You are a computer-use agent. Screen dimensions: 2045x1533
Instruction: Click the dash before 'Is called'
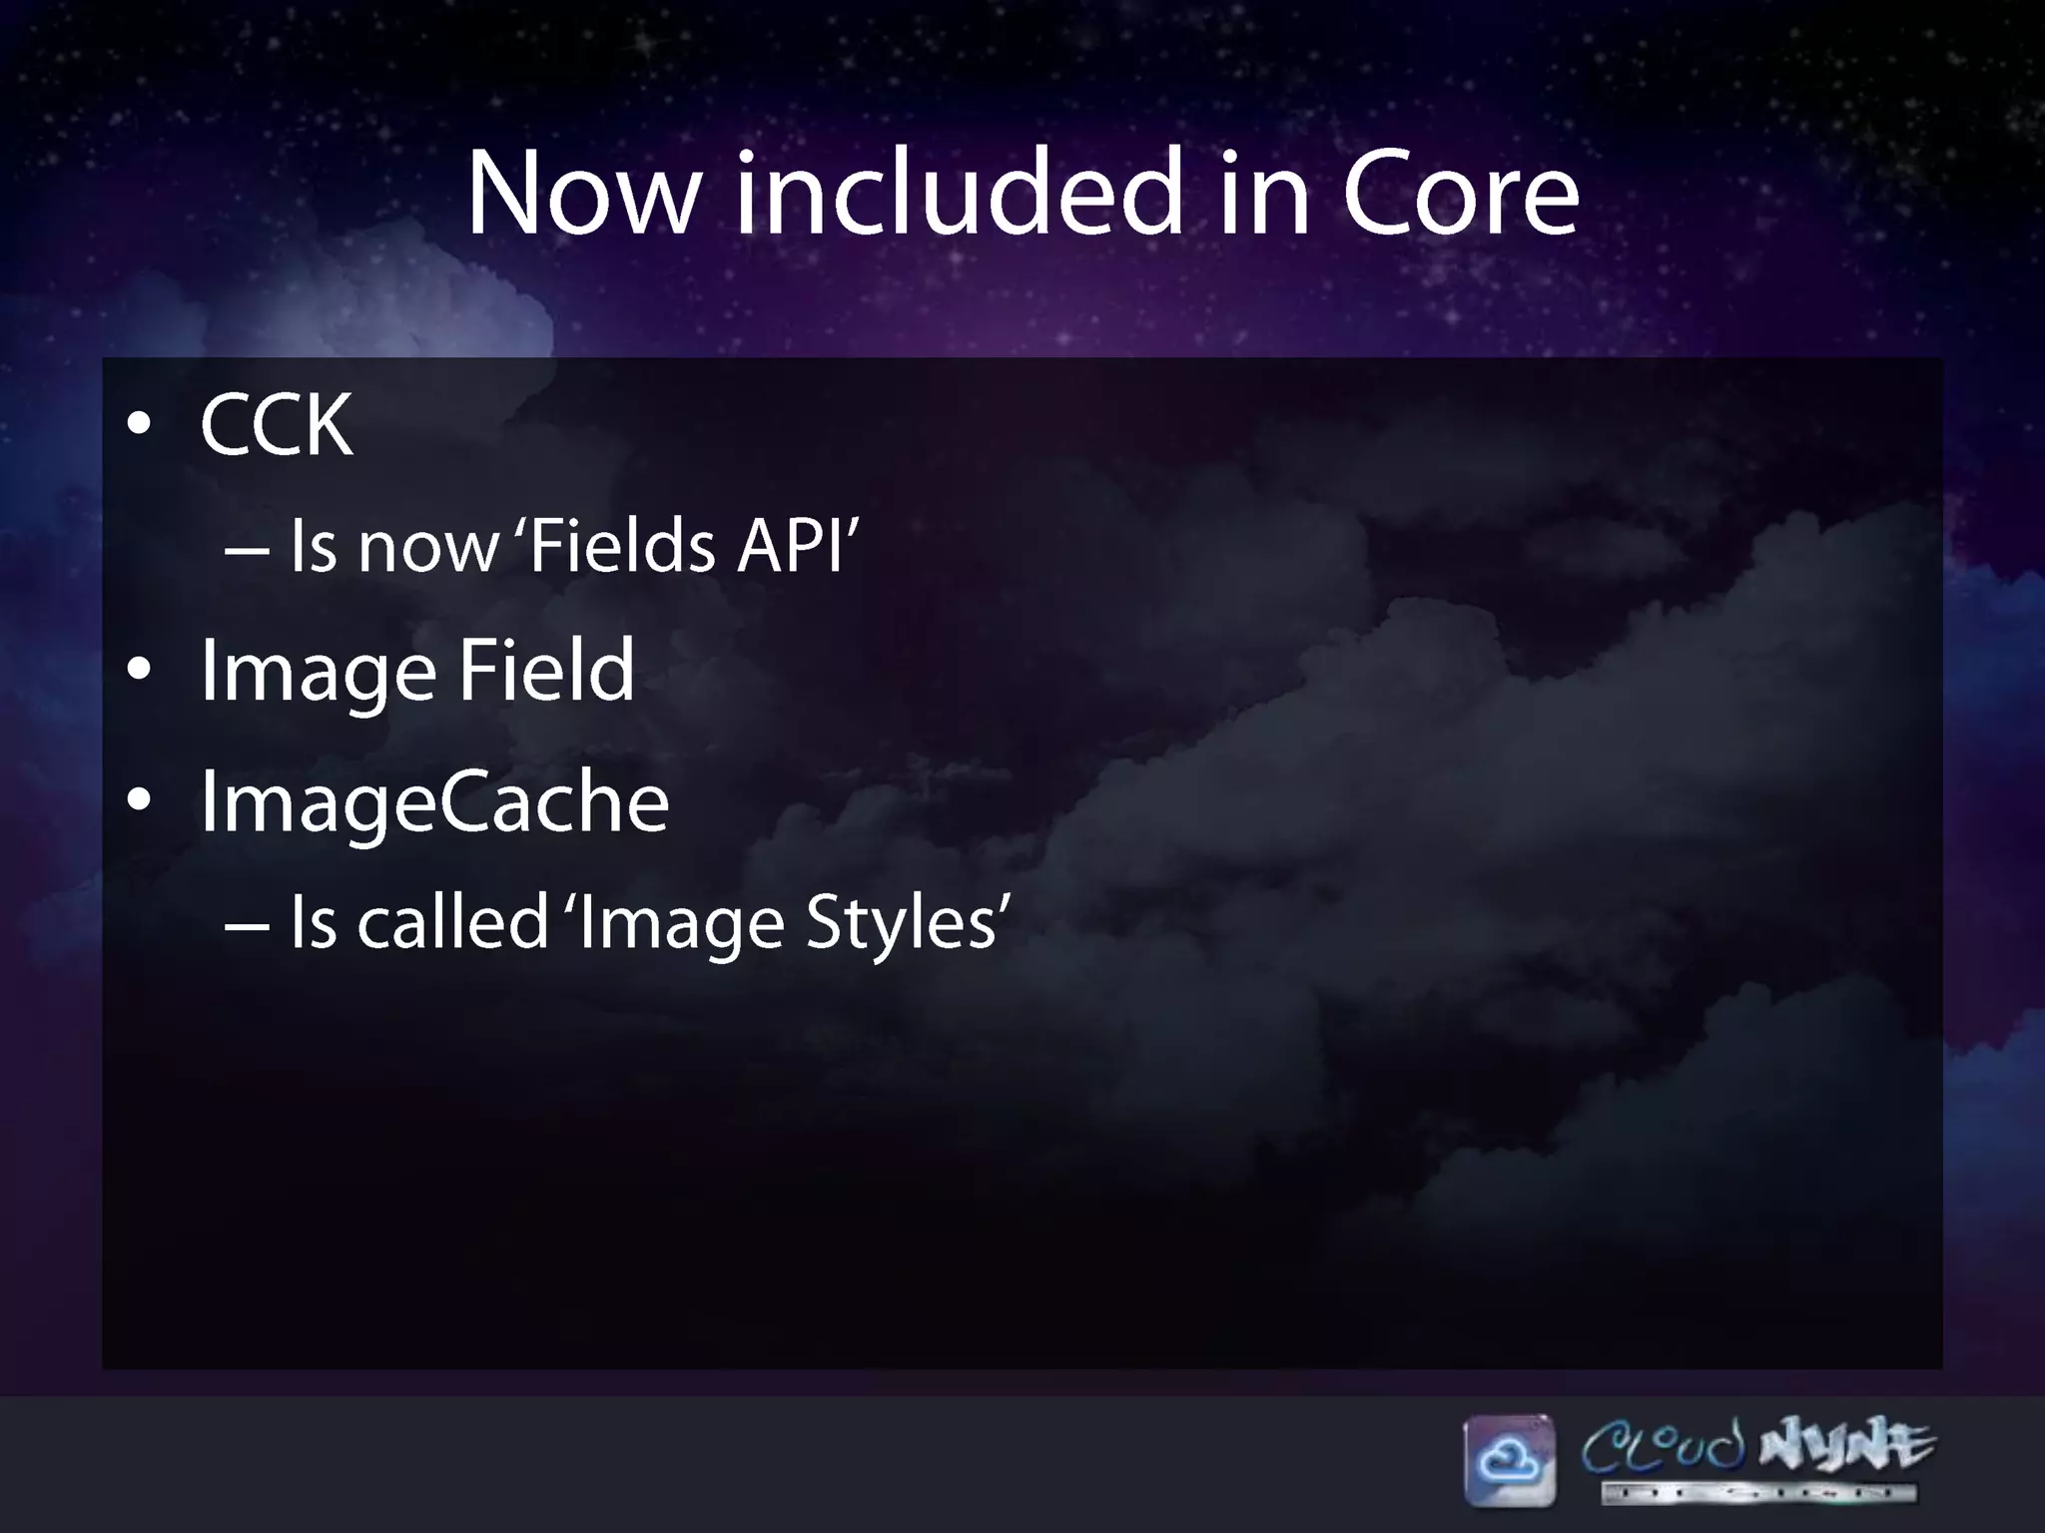(x=247, y=924)
